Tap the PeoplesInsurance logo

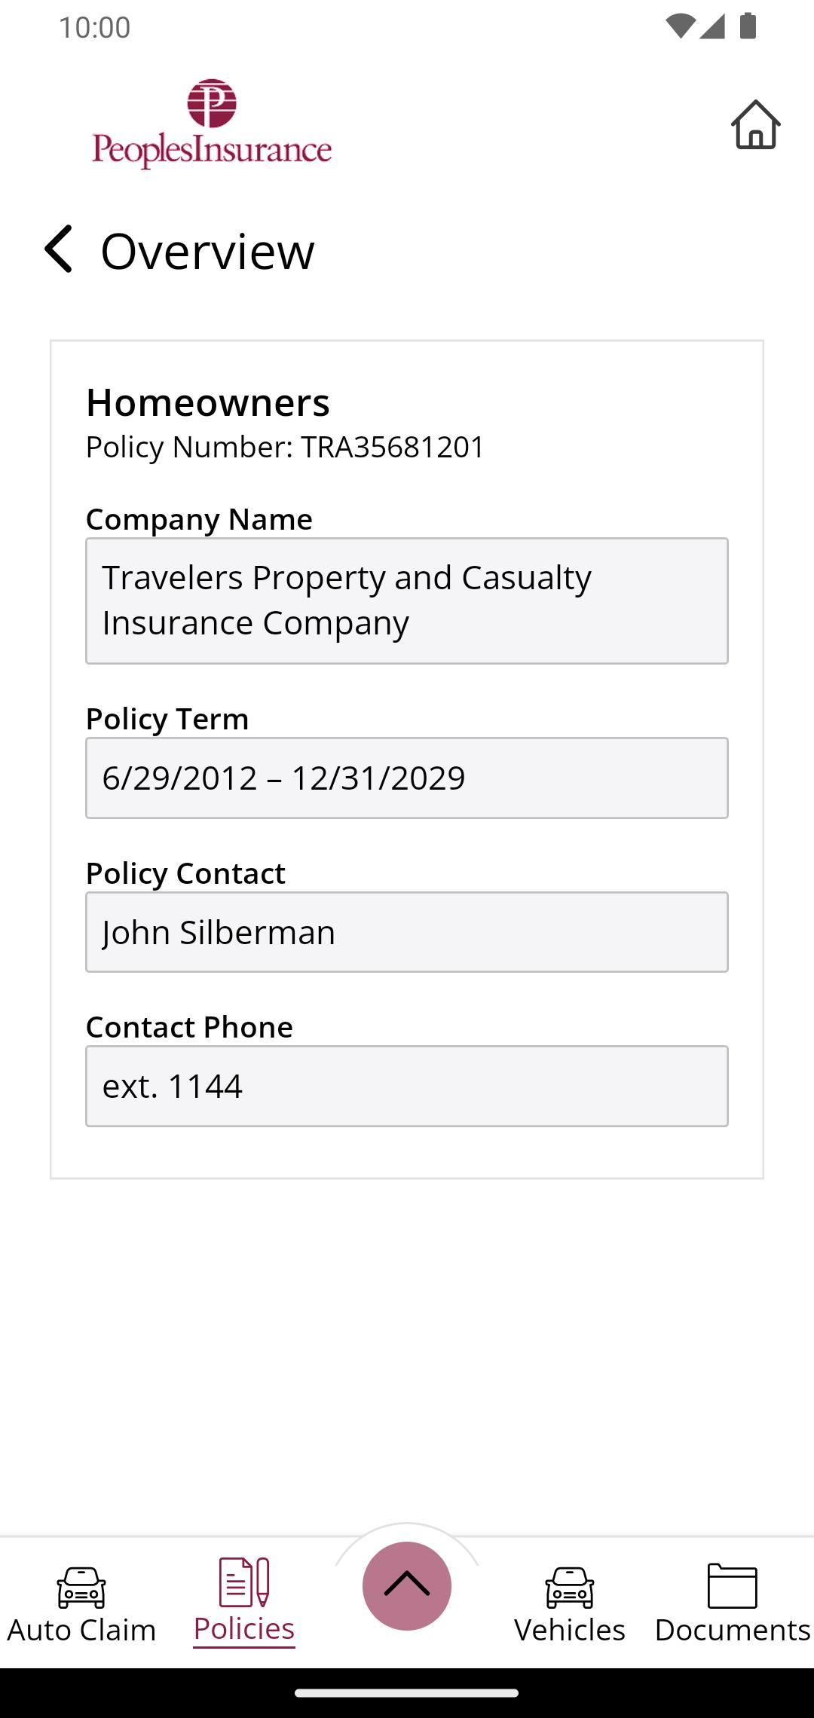coord(212,124)
